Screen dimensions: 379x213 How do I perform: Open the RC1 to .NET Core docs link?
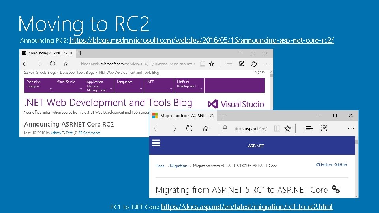point(247,207)
